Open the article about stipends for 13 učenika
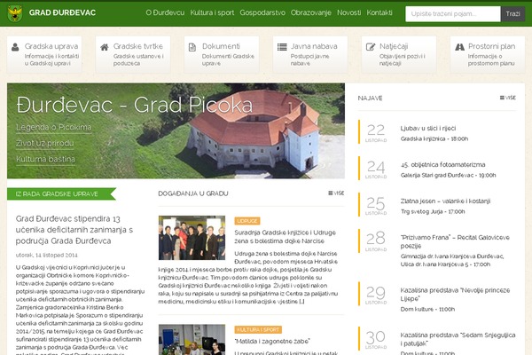Screen dimensions: 532x355 (x=74, y=230)
